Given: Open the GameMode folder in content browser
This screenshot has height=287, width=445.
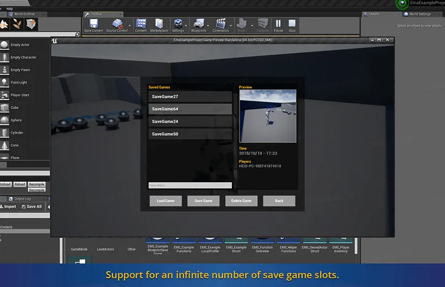Looking at the screenshot, I should coord(79,249).
